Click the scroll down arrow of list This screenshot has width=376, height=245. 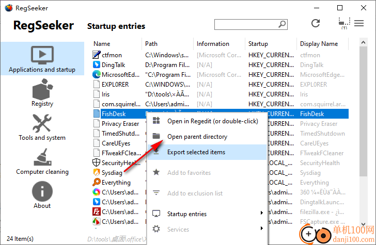pyautogui.click(x=363, y=224)
